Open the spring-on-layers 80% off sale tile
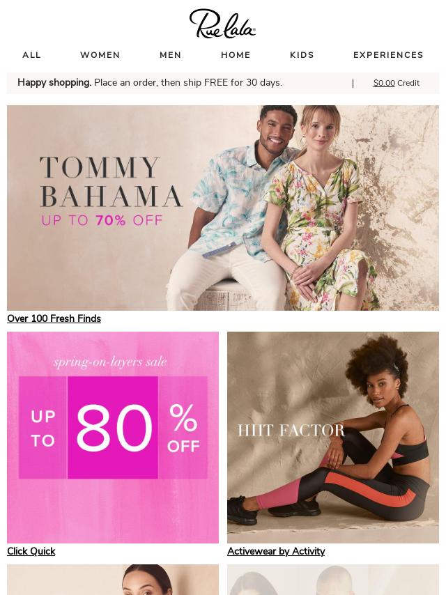The width and height of the screenshot is (446, 595). 113,437
